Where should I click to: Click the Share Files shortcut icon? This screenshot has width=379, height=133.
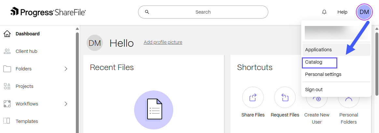[253, 97]
